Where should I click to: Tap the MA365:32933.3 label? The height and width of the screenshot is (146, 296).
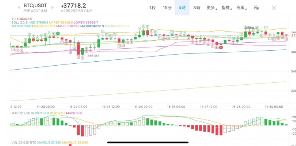(117, 26)
